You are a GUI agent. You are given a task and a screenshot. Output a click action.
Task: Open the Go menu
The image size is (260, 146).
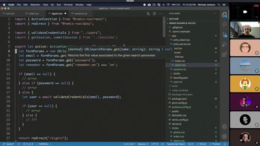(52, 5)
